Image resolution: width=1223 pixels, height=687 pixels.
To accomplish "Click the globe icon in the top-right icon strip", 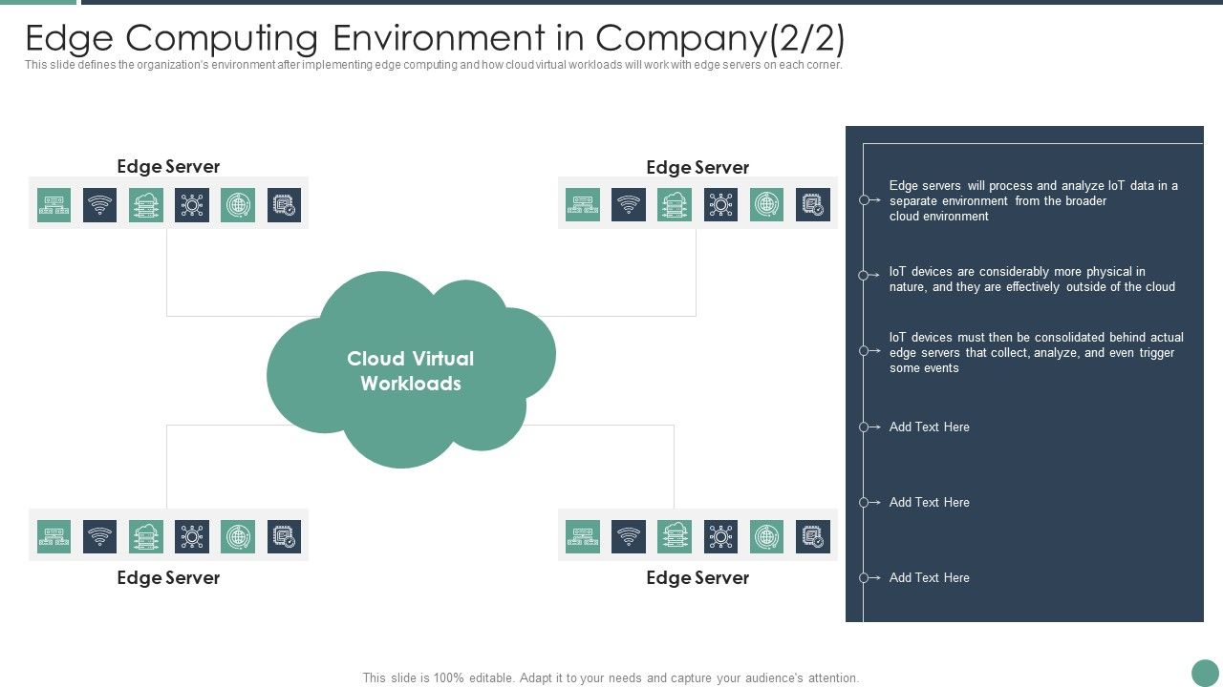I will pos(766,204).
